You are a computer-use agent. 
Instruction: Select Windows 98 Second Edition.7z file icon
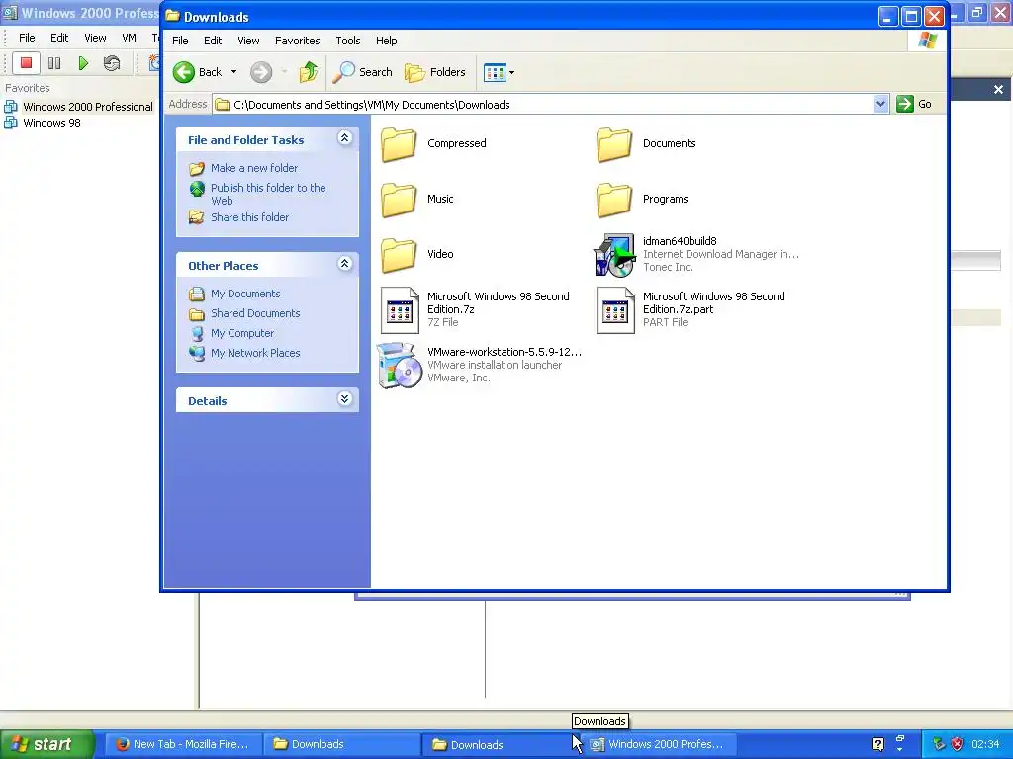click(x=400, y=310)
